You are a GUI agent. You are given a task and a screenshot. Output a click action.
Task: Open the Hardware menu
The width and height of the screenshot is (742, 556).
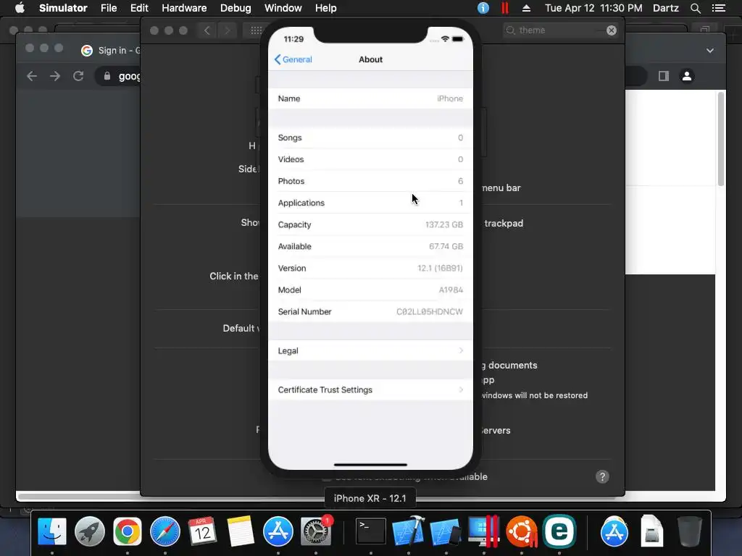pos(184,8)
